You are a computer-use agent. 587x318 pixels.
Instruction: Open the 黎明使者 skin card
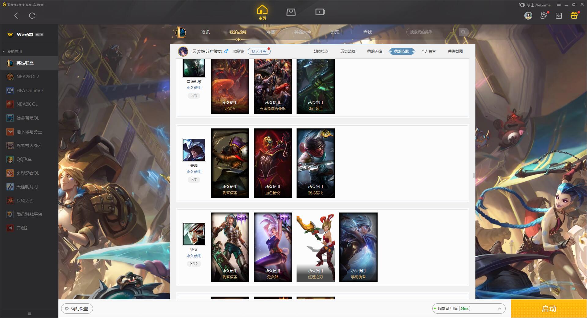click(x=358, y=247)
